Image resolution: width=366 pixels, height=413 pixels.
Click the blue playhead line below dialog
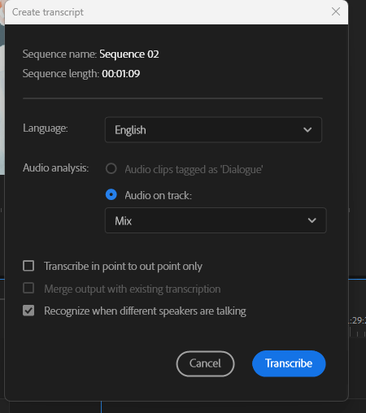click(101, 407)
